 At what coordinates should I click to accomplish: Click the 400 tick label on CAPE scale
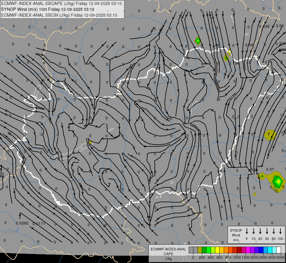click(x=211, y=257)
